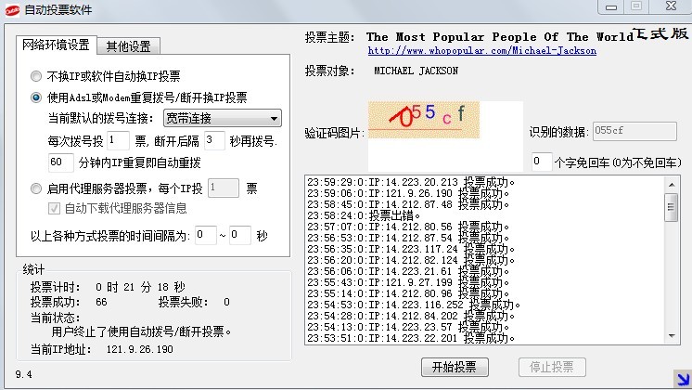The height and width of the screenshot is (390, 692).
Task: Click the app icon in the title bar
Action: pos(10,7)
